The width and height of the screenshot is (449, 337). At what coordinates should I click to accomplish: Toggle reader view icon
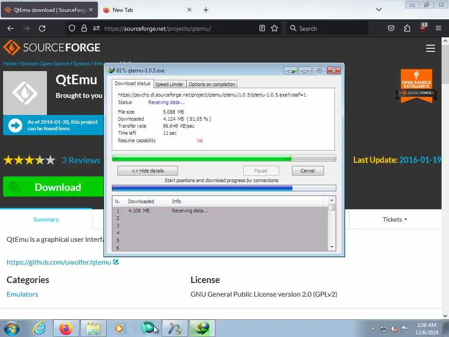click(262, 28)
